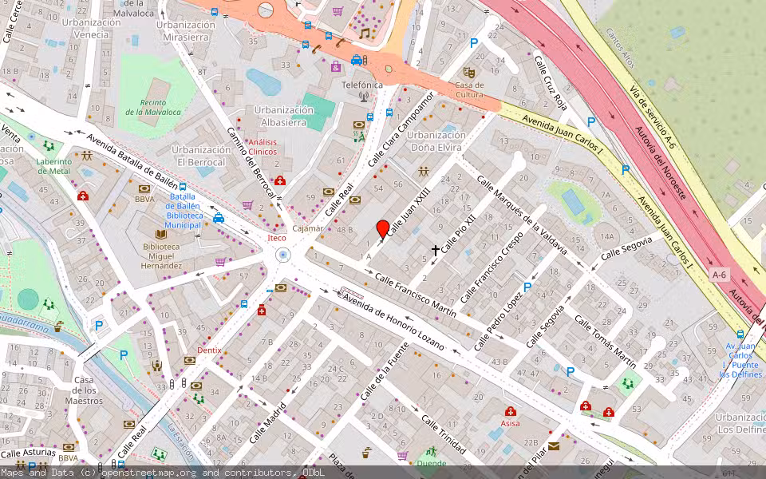Click the Urbanización Albasierra label
Image resolution: width=766 pixels, height=479 pixels.
(x=284, y=116)
